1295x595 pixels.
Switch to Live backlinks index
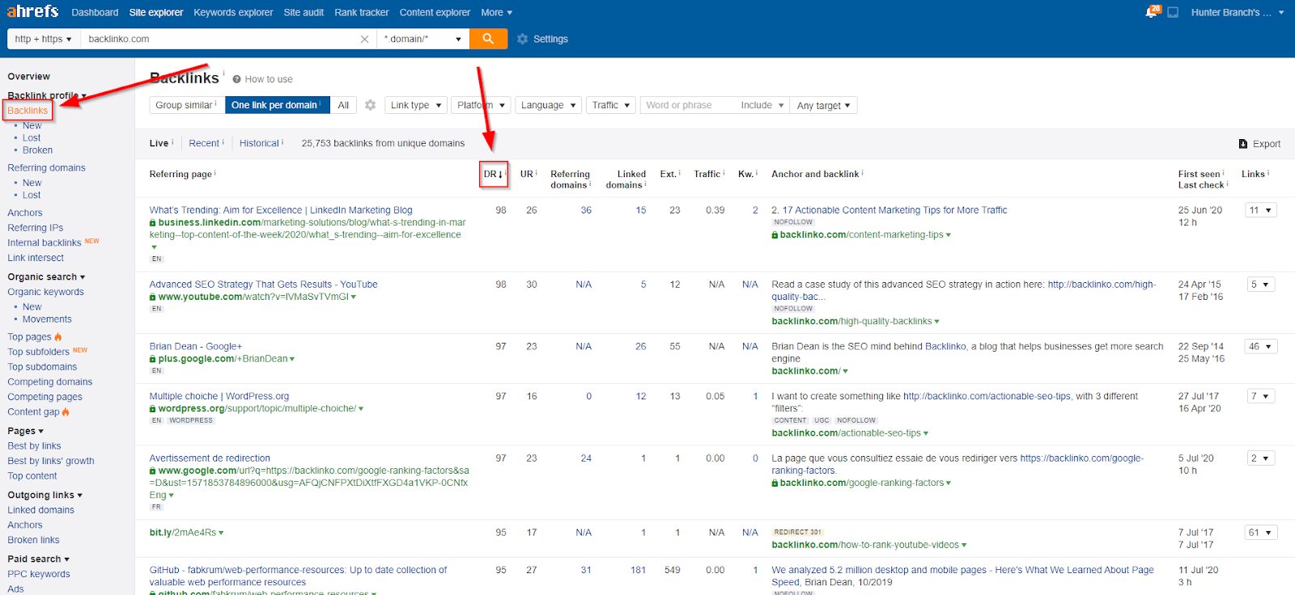(x=159, y=143)
